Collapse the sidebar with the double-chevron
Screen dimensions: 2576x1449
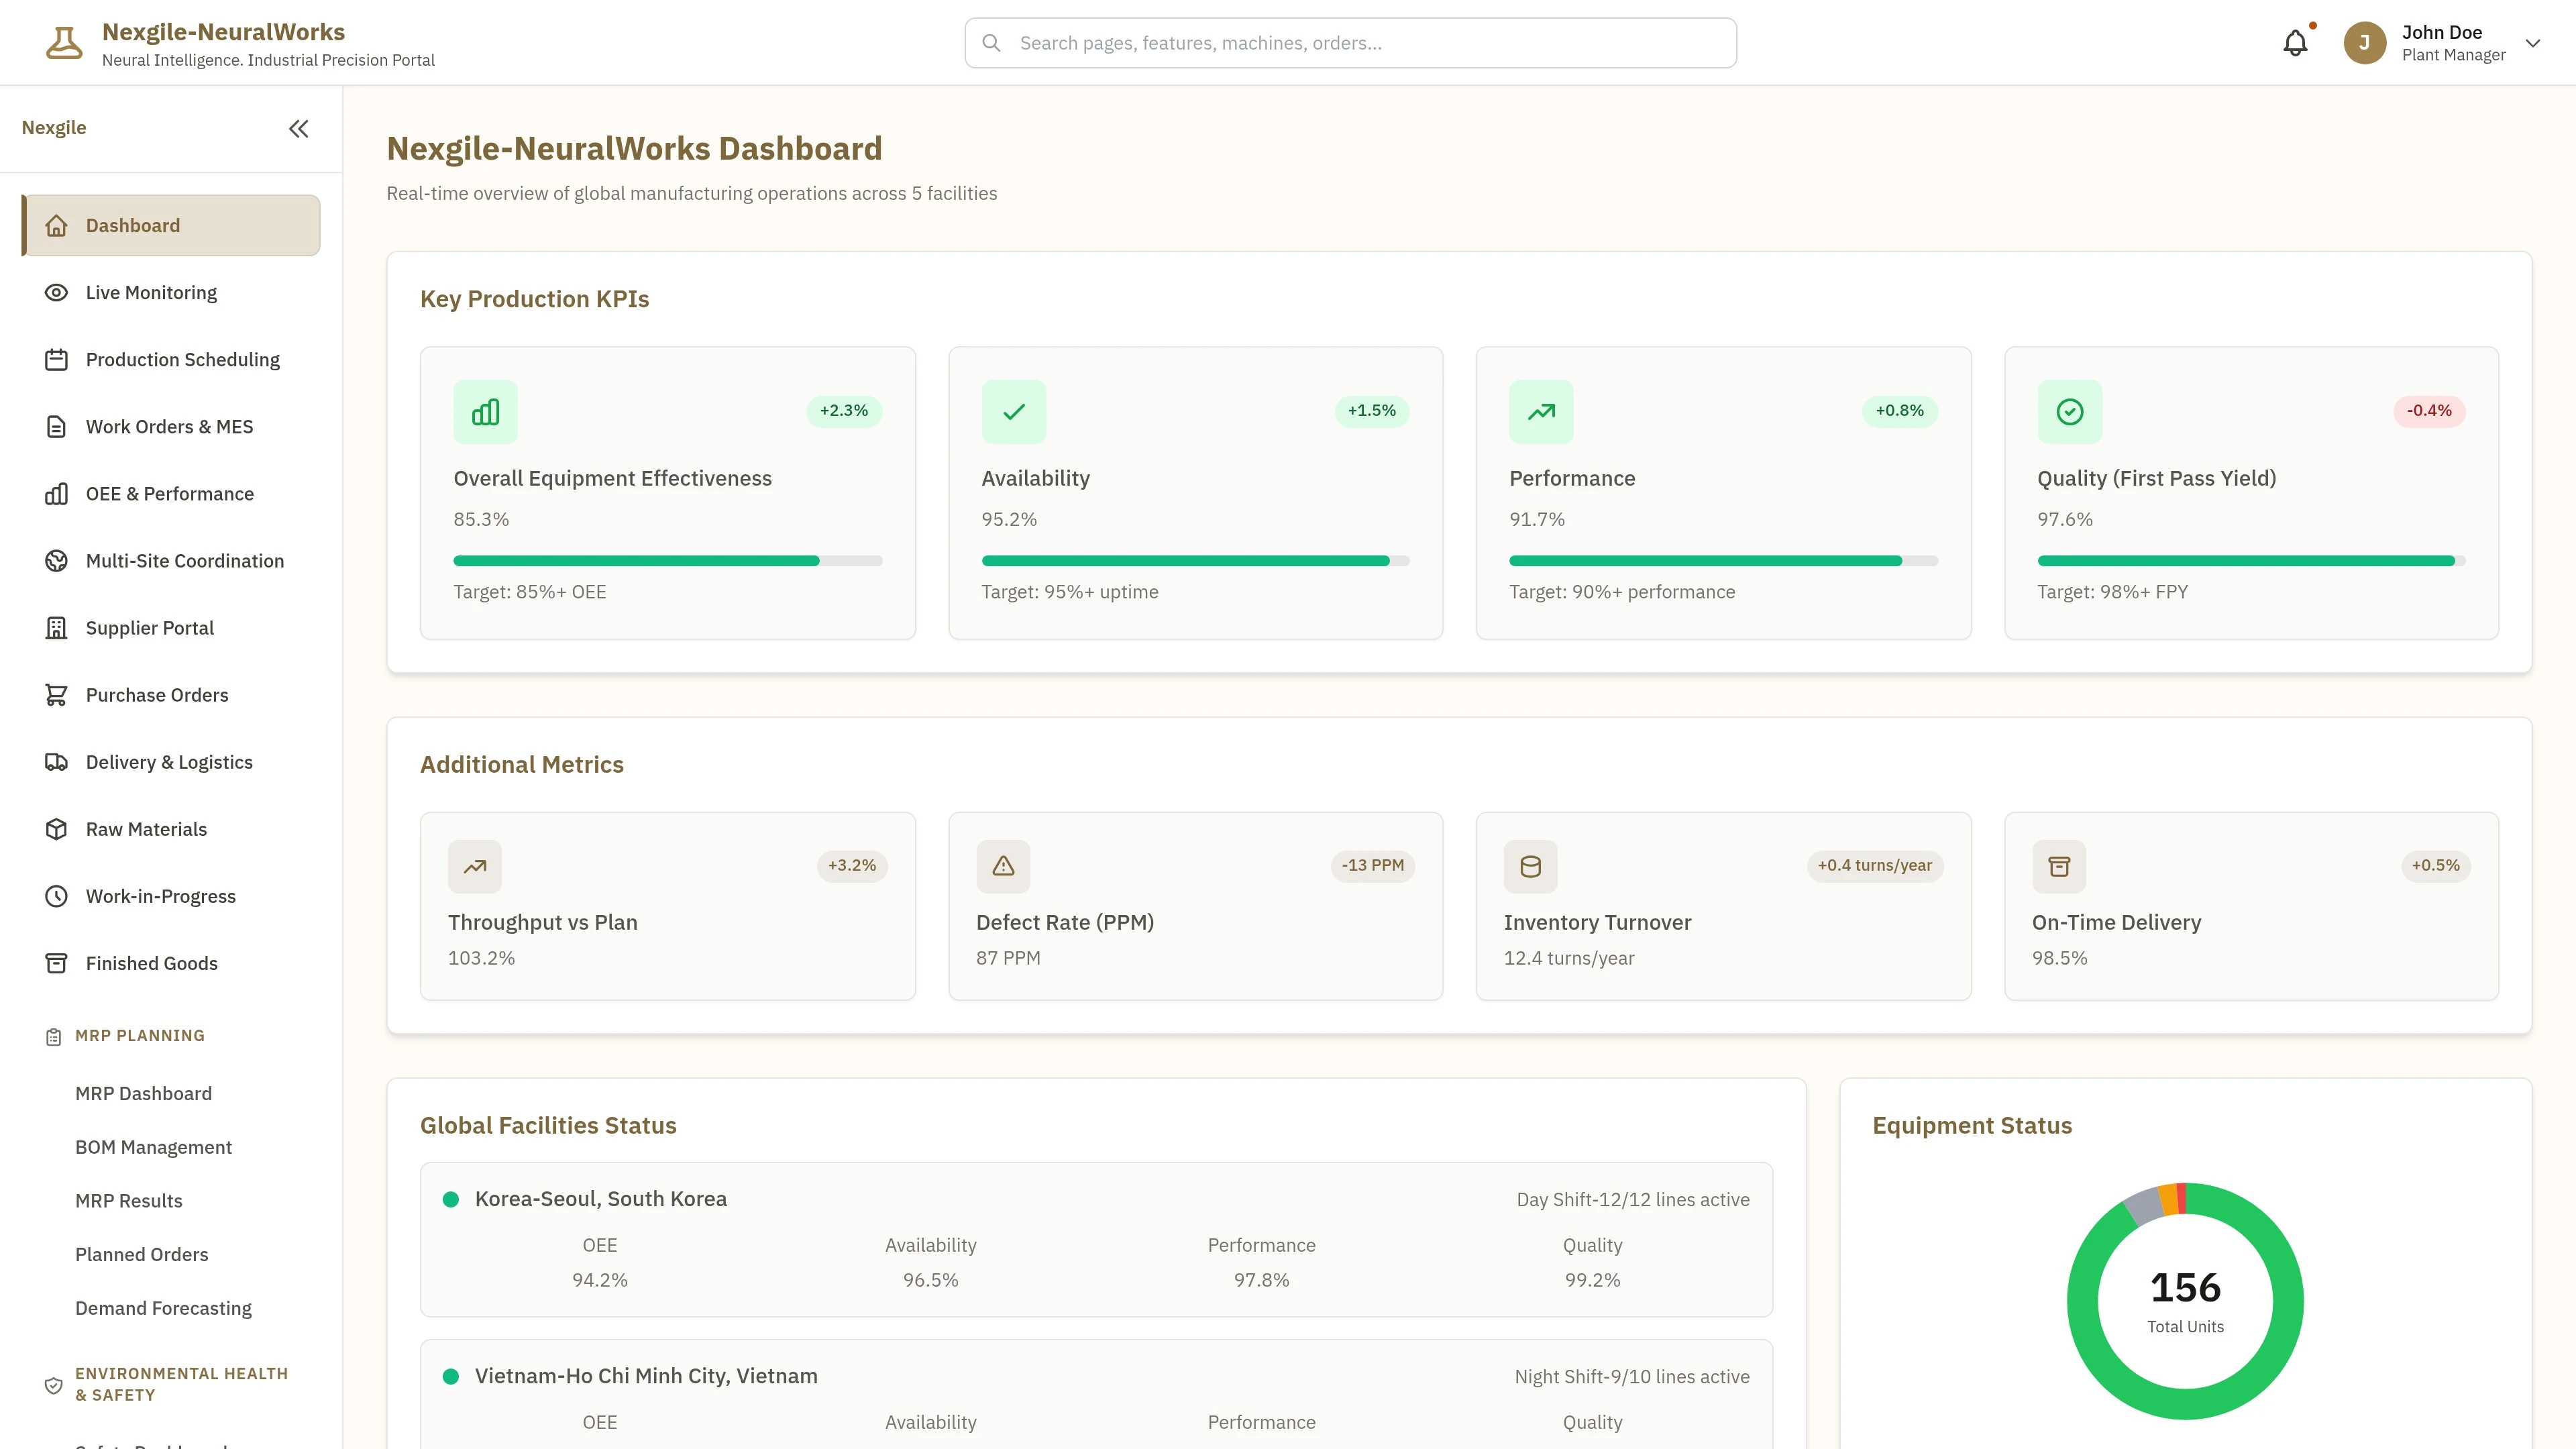tap(298, 128)
